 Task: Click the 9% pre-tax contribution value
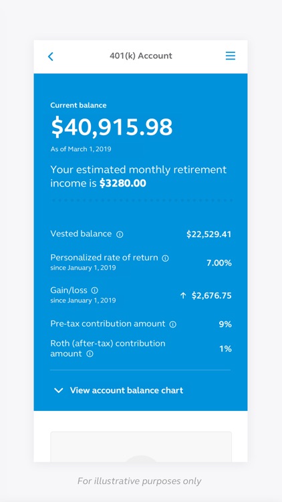tap(225, 324)
